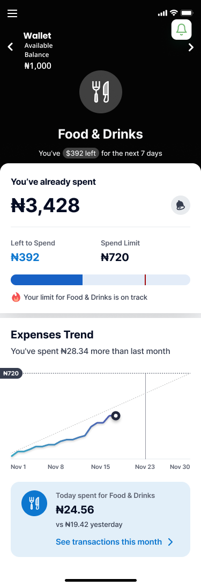Screen dimensions: 201x586
Task: Open chevron next to See transactions
Action: (170, 542)
